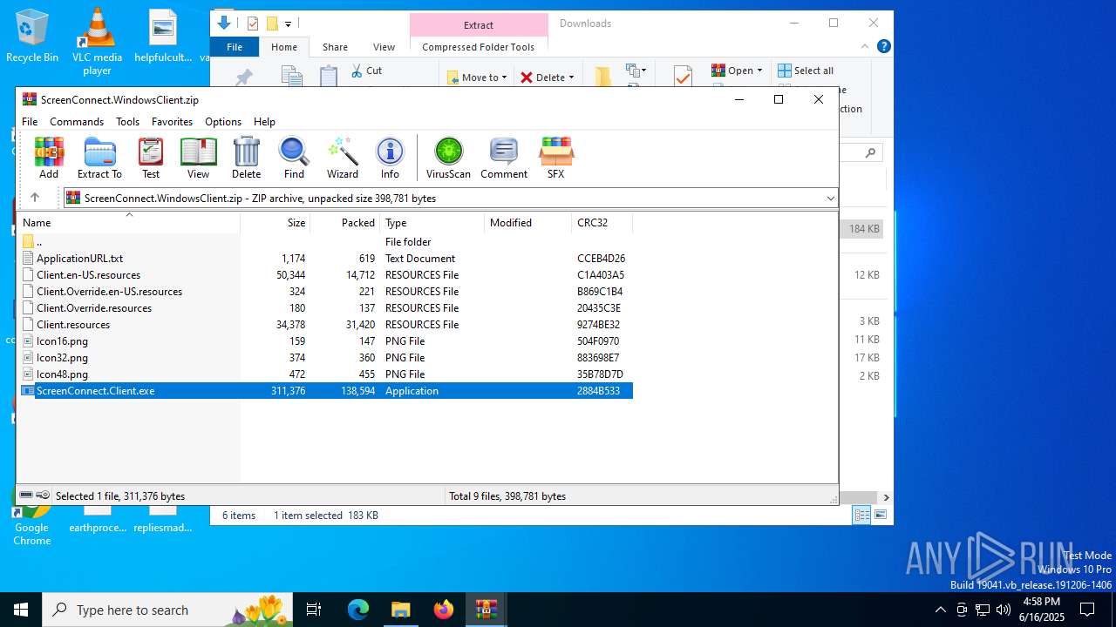Image resolution: width=1116 pixels, height=627 pixels.
Task: Open the Tools menu
Action: [x=127, y=122]
